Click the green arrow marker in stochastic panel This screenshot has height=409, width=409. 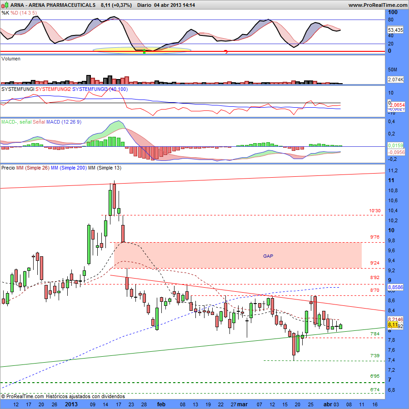tap(144, 52)
